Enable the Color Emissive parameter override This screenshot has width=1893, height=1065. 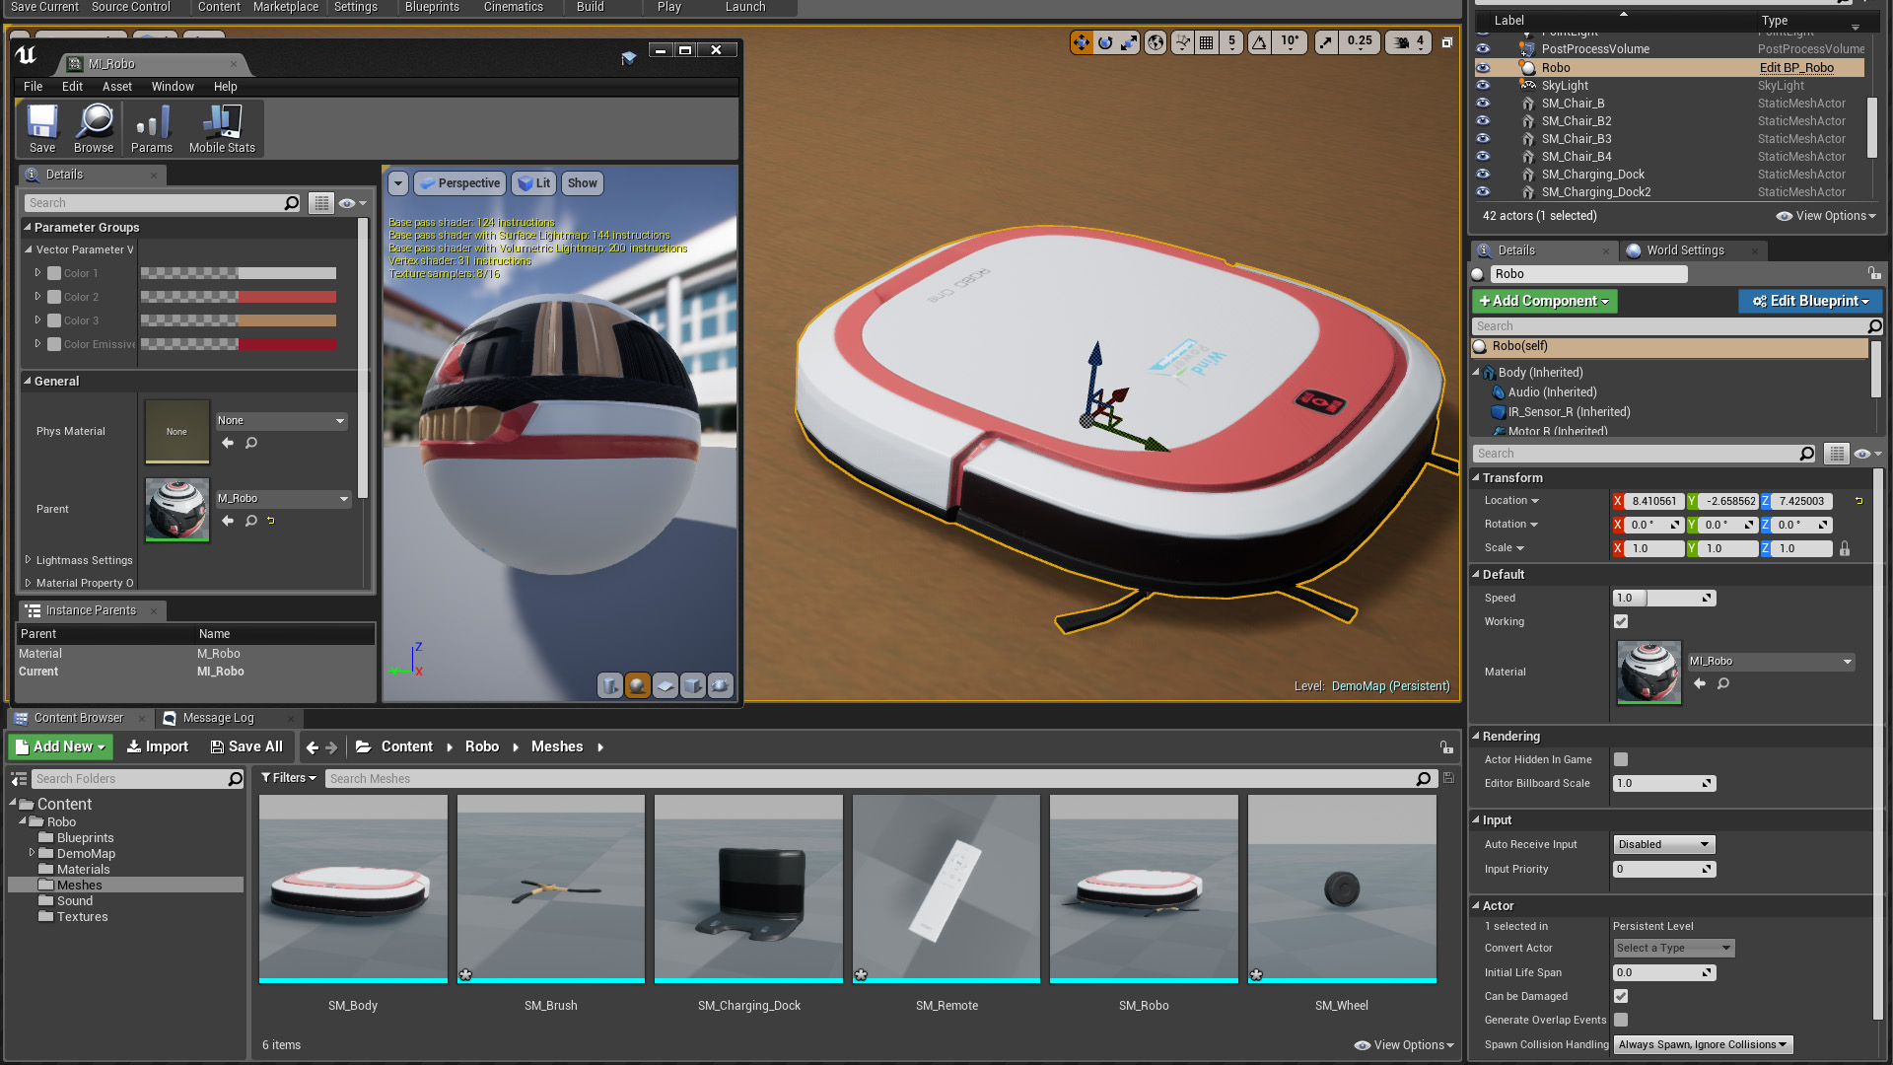[54, 344]
